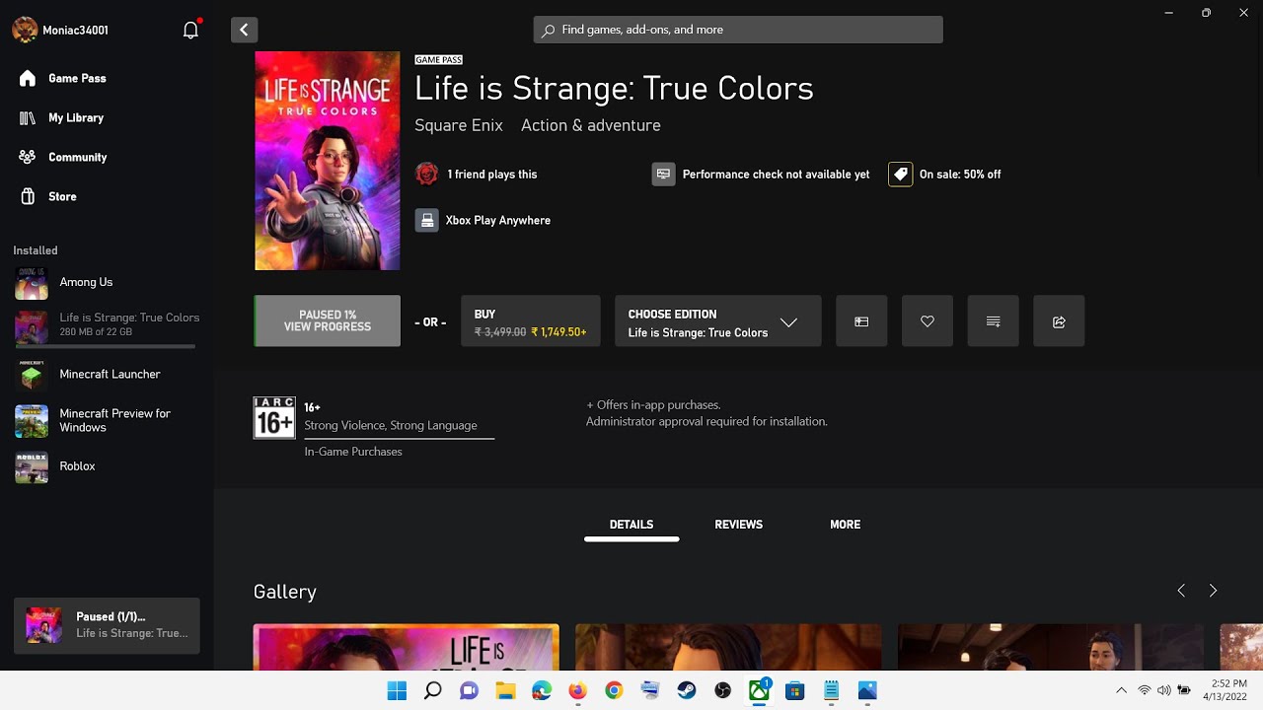Screen dimensions: 1263x710
Task: Switch to the Reviews tab
Action: click(x=738, y=525)
